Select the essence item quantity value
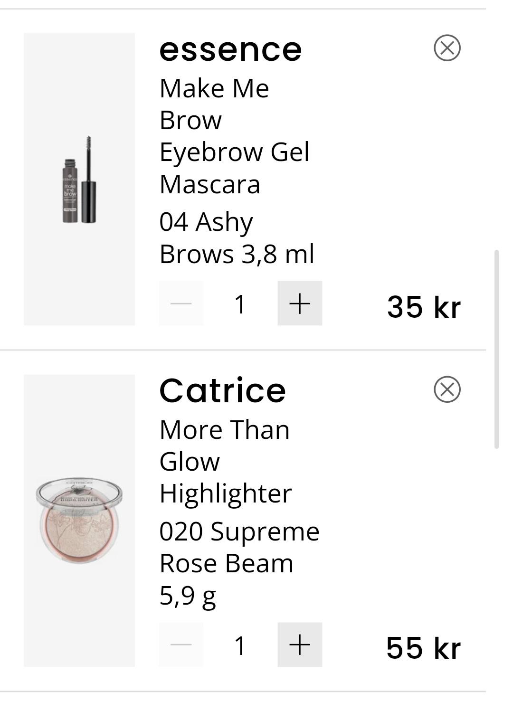 coord(240,304)
